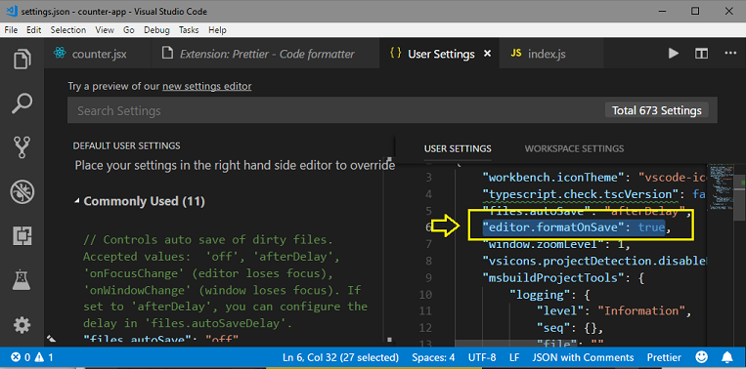Open the Test beaker view icon
This screenshot has height=369, width=746.
coord(22,280)
